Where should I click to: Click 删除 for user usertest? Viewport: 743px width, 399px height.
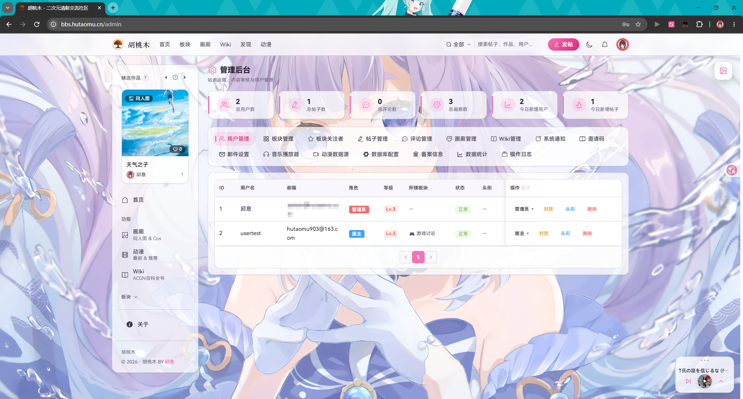[x=587, y=234]
